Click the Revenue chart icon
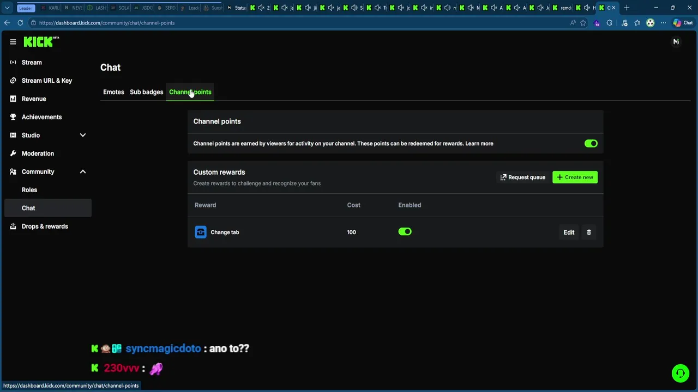This screenshot has height=392, width=698. pyautogui.click(x=13, y=99)
